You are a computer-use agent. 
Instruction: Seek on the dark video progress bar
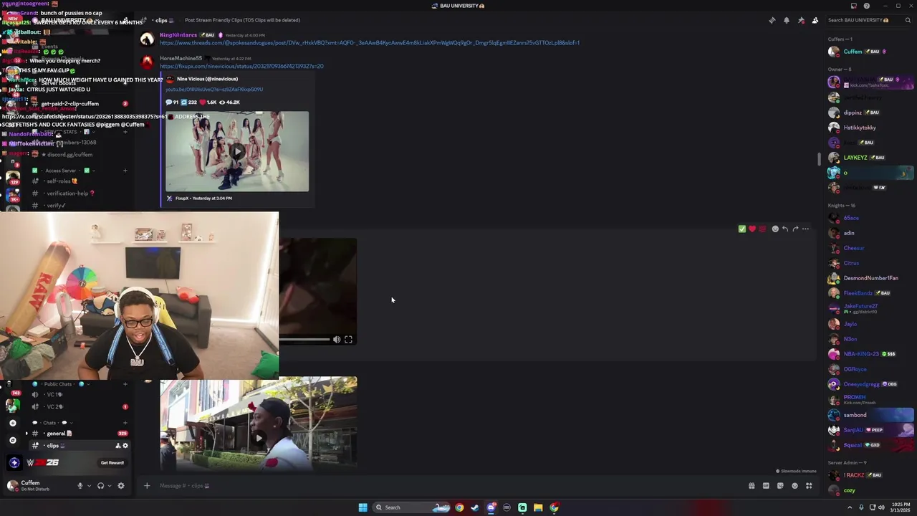(x=304, y=340)
